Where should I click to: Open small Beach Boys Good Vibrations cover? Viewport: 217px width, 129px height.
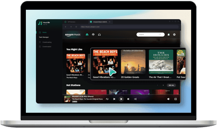pyautogui.click(x=76, y=63)
